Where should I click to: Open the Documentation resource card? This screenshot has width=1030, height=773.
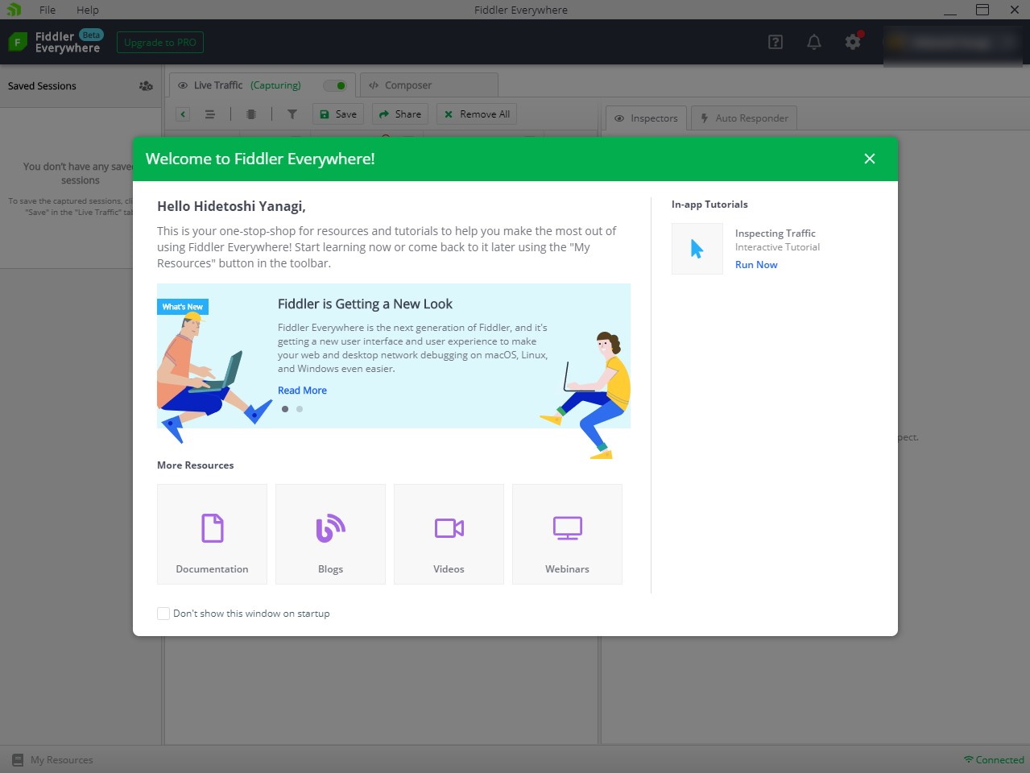[x=212, y=534]
